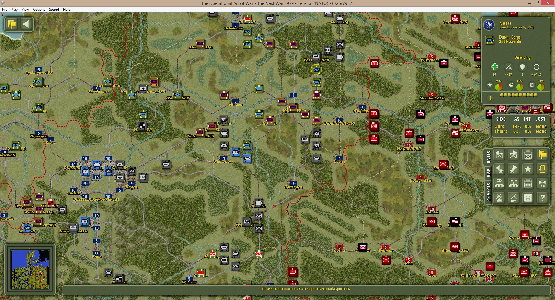
Task: Open the question mark help icon
Action: click(x=543, y=198)
